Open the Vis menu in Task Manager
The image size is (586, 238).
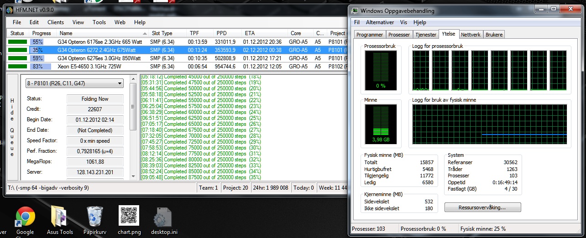tap(403, 22)
